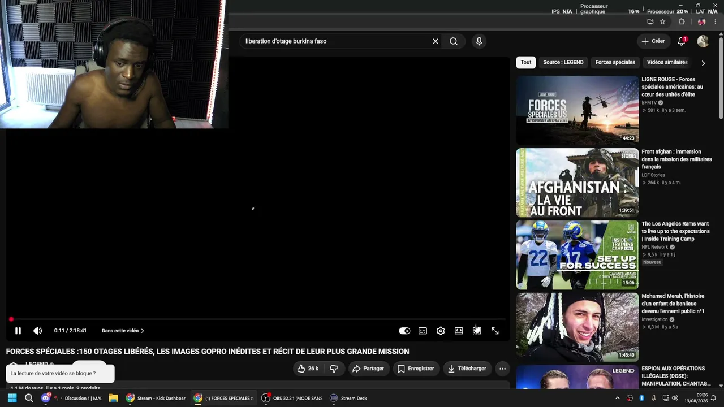Click the main video title text
This screenshot has width=724, height=407.
click(x=208, y=352)
